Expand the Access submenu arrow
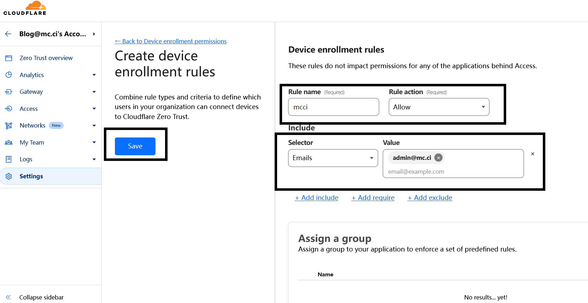 94,109
